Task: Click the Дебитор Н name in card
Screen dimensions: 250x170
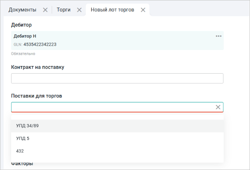Action: click(25, 36)
